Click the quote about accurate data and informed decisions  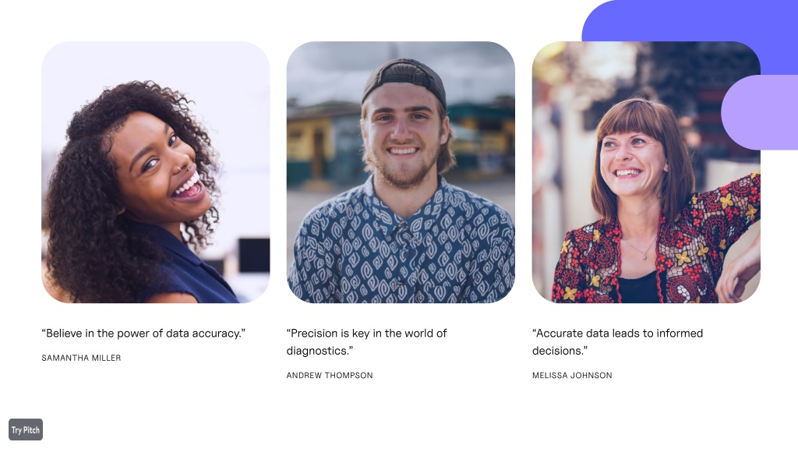(x=617, y=342)
